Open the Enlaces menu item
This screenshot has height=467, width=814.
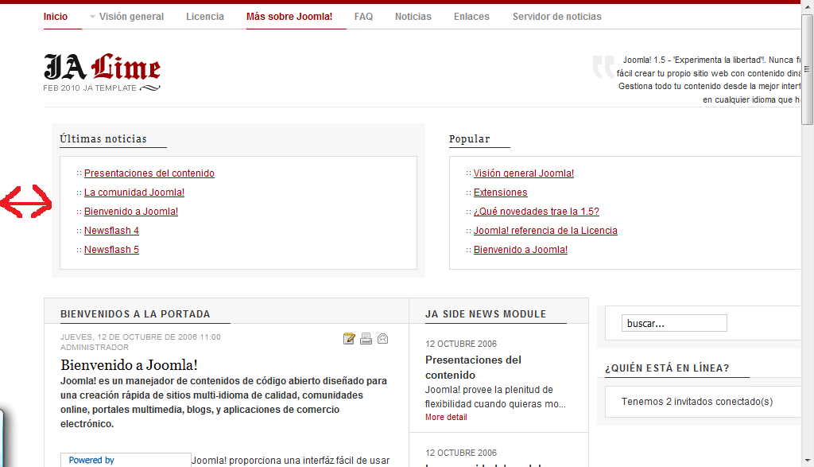click(x=471, y=17)
